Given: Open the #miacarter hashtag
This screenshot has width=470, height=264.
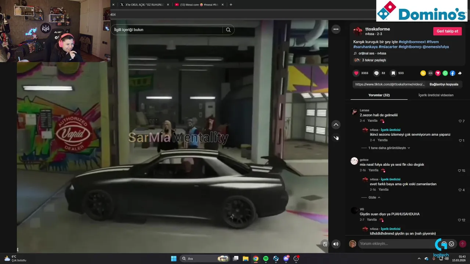Looking at the screenshot, I should coord(388,47).
